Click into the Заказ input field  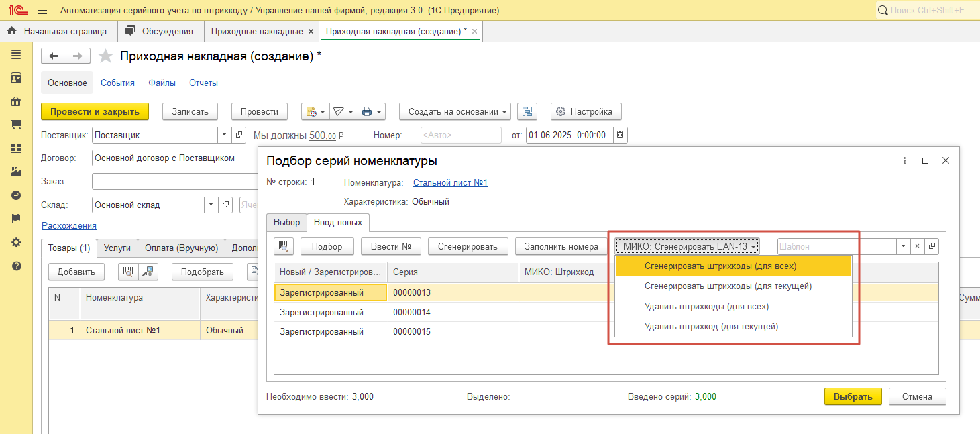(x=176, y=182)
